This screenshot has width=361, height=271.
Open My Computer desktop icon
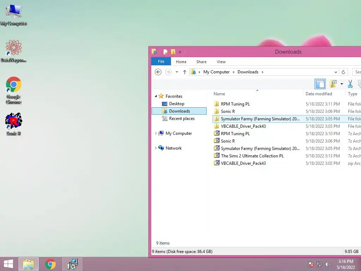coord(14,15)
